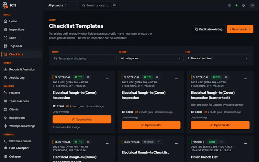Image resolution: width=259 pixels, height=162 pixels.
Task: Click the Scan frame icon
Action: (x=6, y=38)
